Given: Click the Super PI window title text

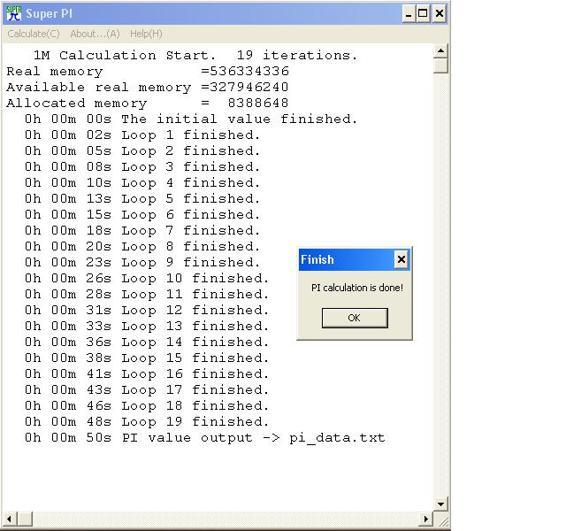Looking at the screenshot, I should coord(50,14).
